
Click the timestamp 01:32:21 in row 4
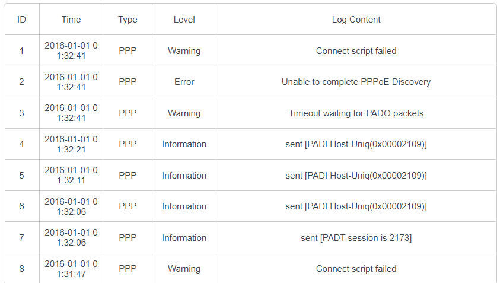[x=71, y=144]
